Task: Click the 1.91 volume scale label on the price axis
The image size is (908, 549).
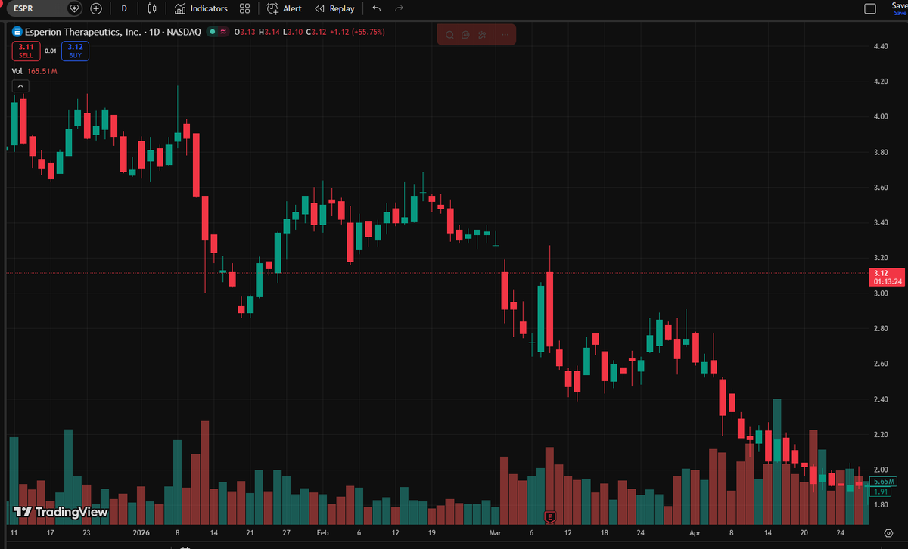Action: 879,492
